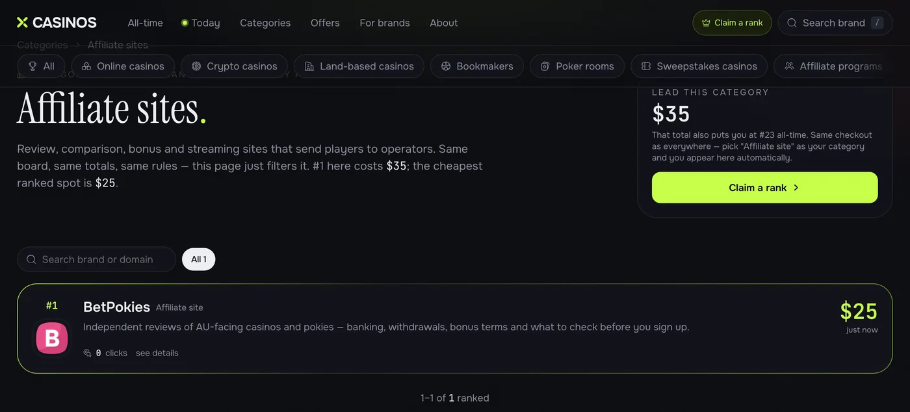
Task: Select the All 1 filter pill
Action: coord(198,259)
